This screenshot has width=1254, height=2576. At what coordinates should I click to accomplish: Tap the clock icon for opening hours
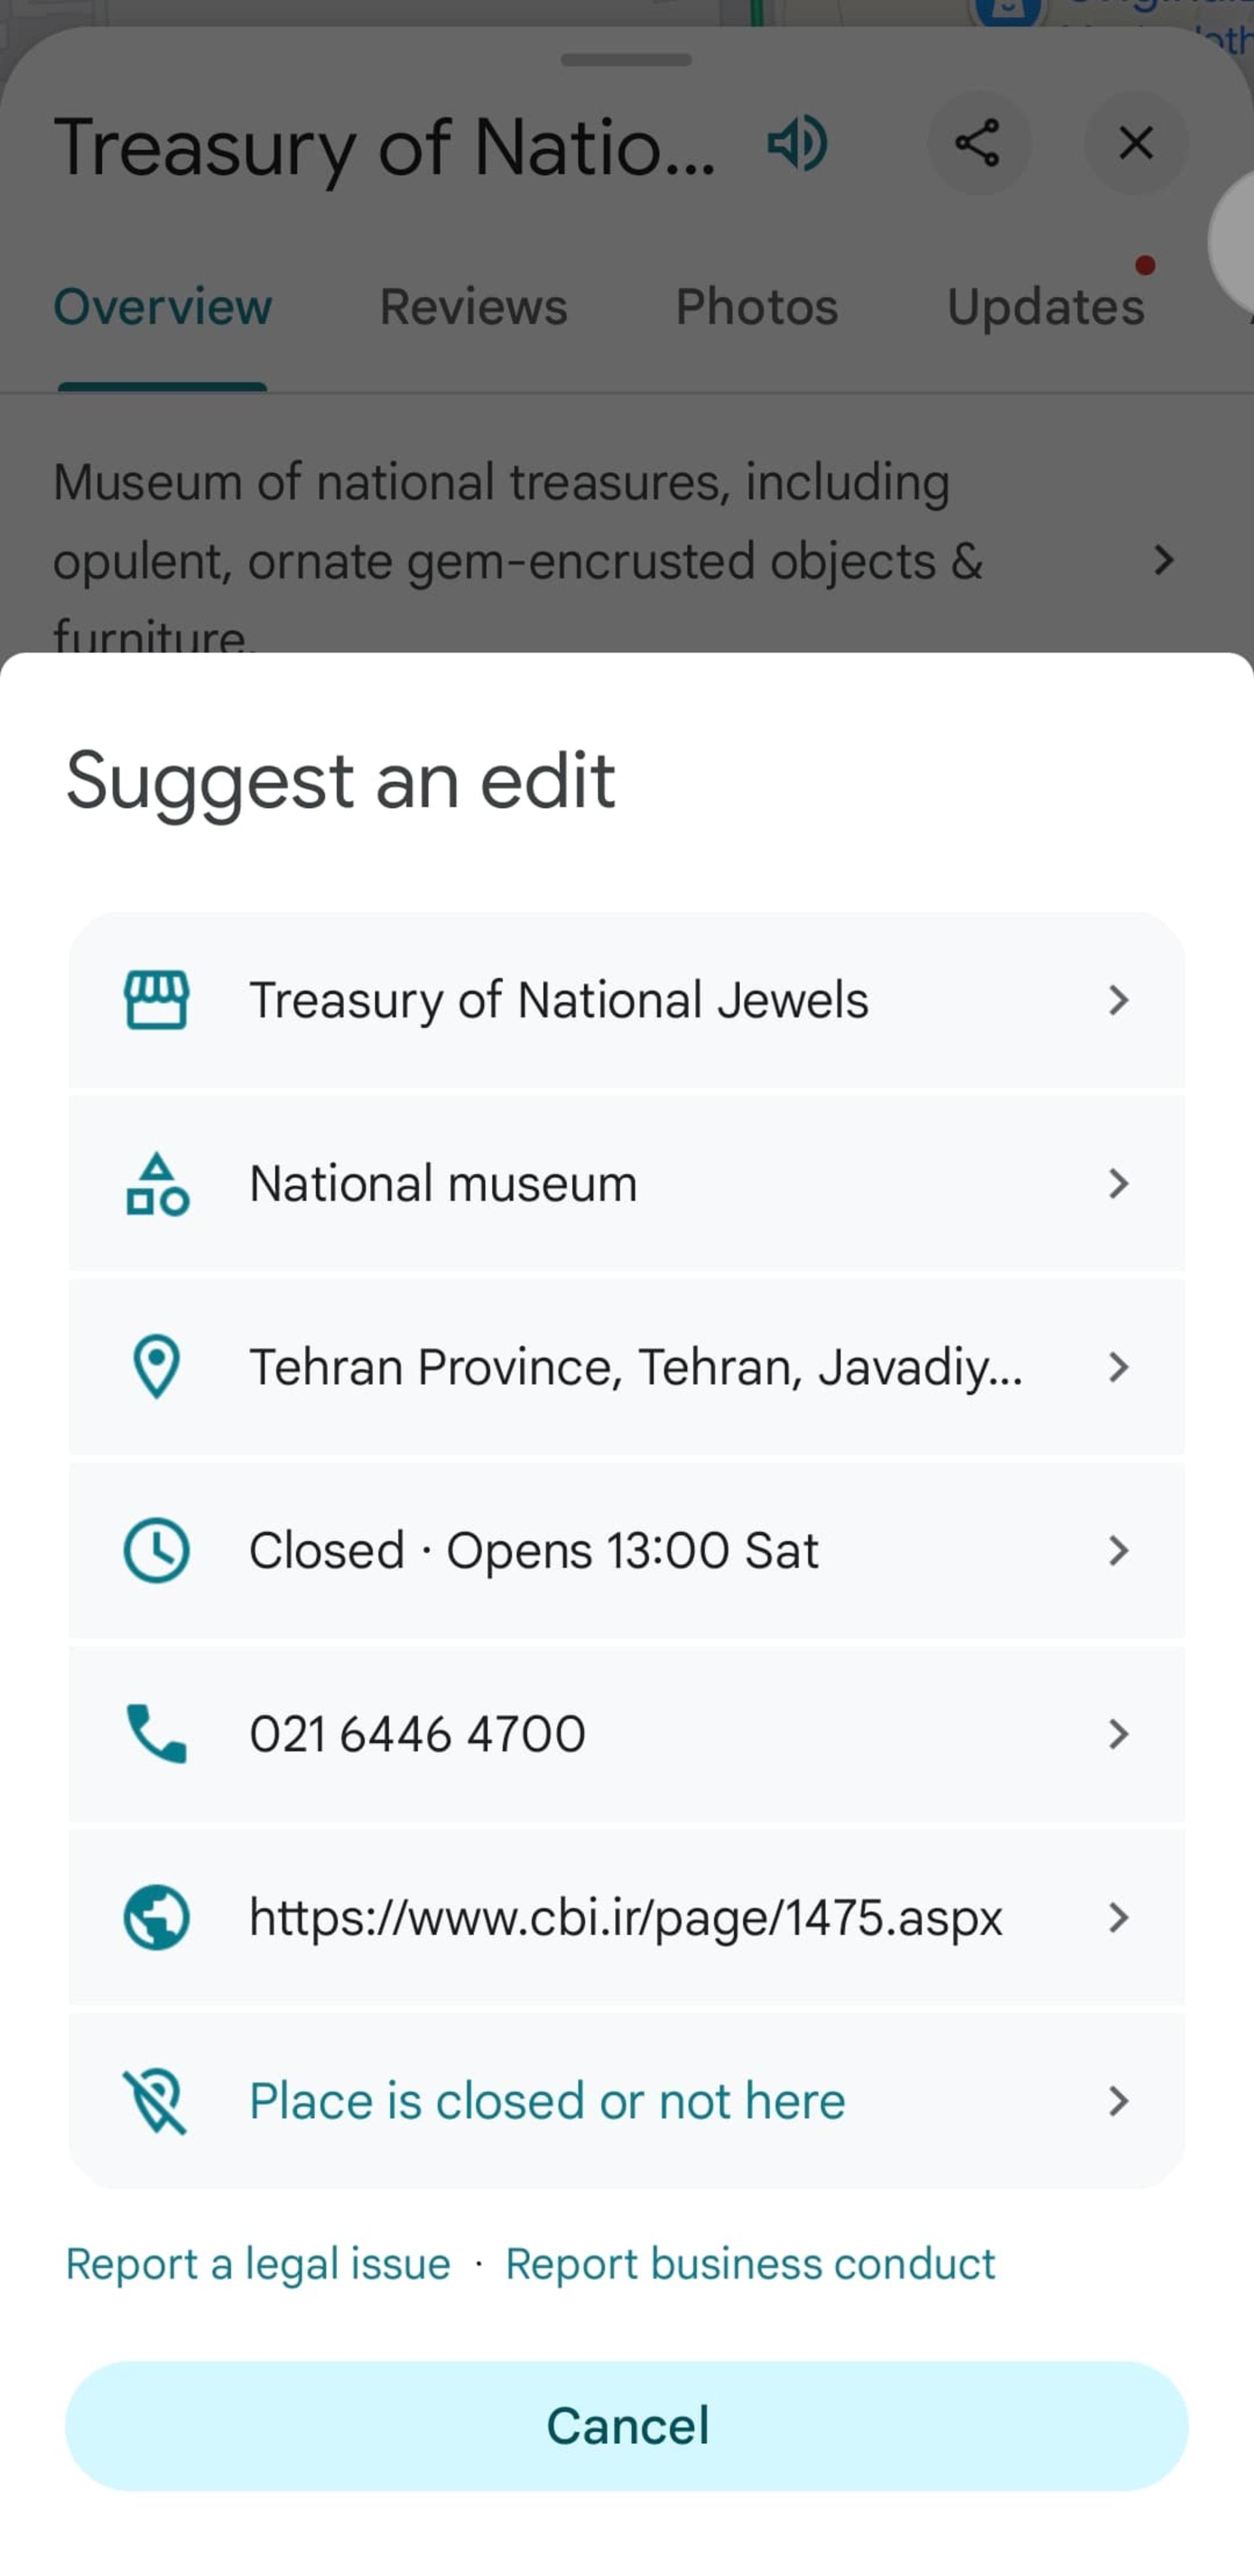pyautogui.click(x=156, y=1551)
